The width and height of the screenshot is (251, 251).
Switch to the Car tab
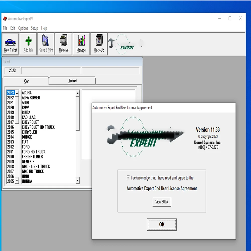(x=26, y=81)
